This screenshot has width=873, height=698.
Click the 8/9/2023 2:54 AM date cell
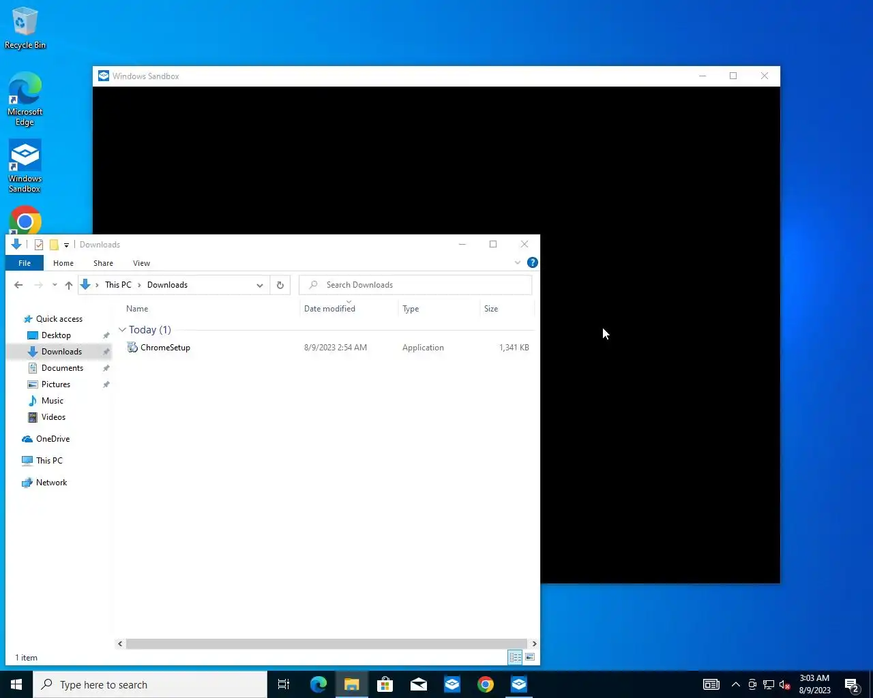point(336,348)
